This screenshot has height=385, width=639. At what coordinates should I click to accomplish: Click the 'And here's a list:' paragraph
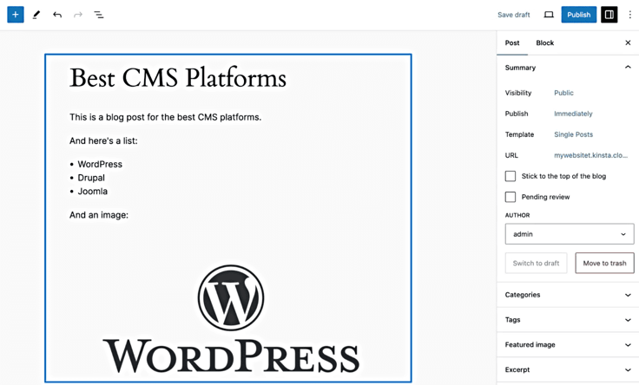tap(103, 140)
